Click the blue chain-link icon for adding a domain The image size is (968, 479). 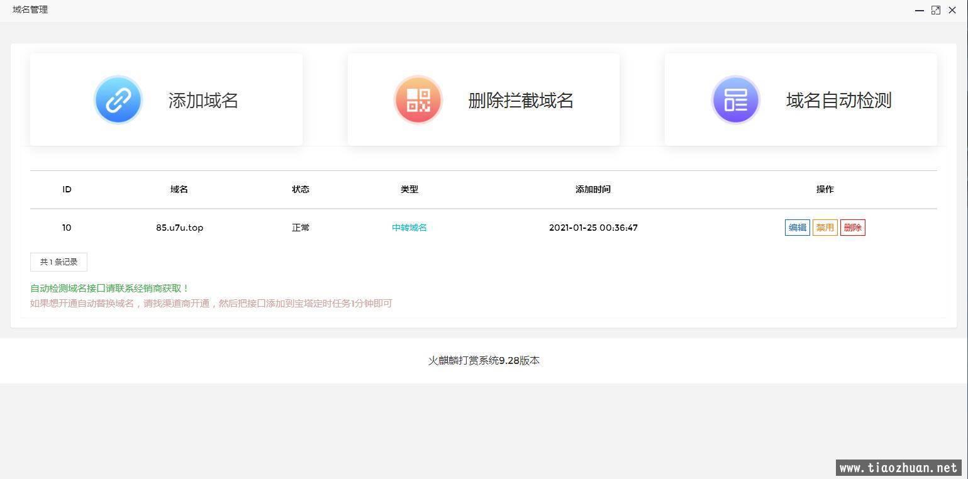click(x=118, y=100)
